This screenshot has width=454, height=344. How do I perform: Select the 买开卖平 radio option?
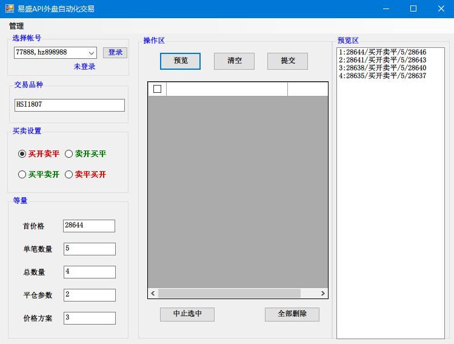click(x=22, y=154)
